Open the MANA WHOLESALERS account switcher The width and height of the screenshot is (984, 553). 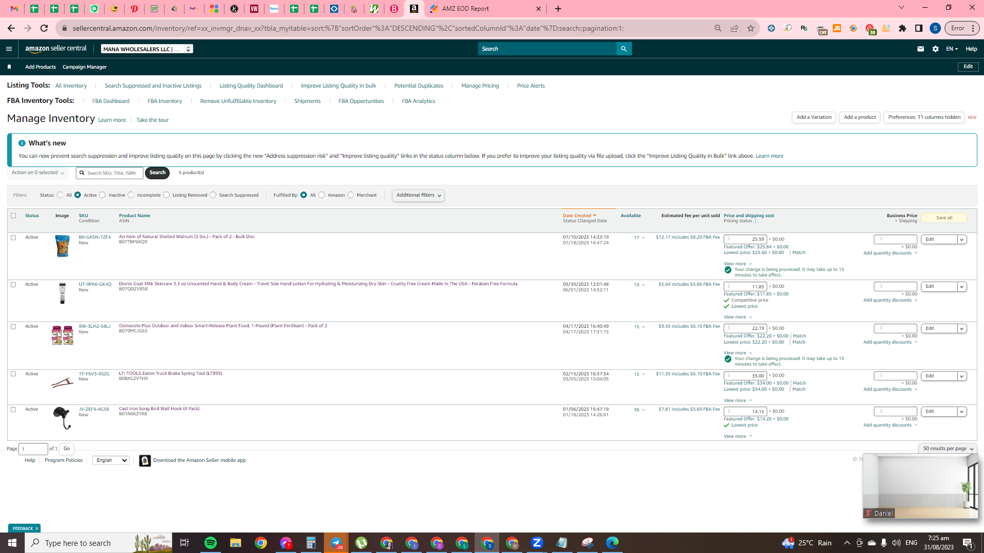point(147,49)
